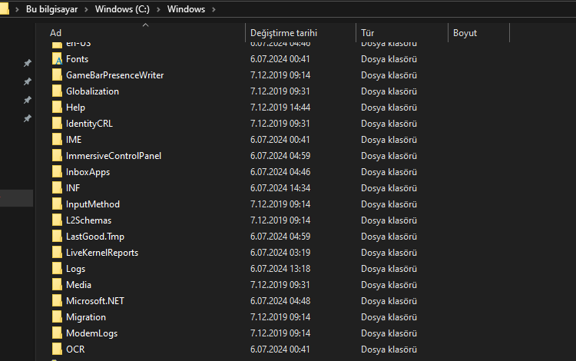The height and width of the screenshot is (361, 576).
Task: Click the InboxApps folder icon
Action: point(58,172)
